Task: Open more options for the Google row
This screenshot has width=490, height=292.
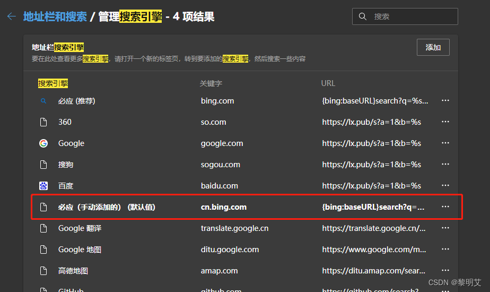Action: pyautogui.click(x=445, y=143)
